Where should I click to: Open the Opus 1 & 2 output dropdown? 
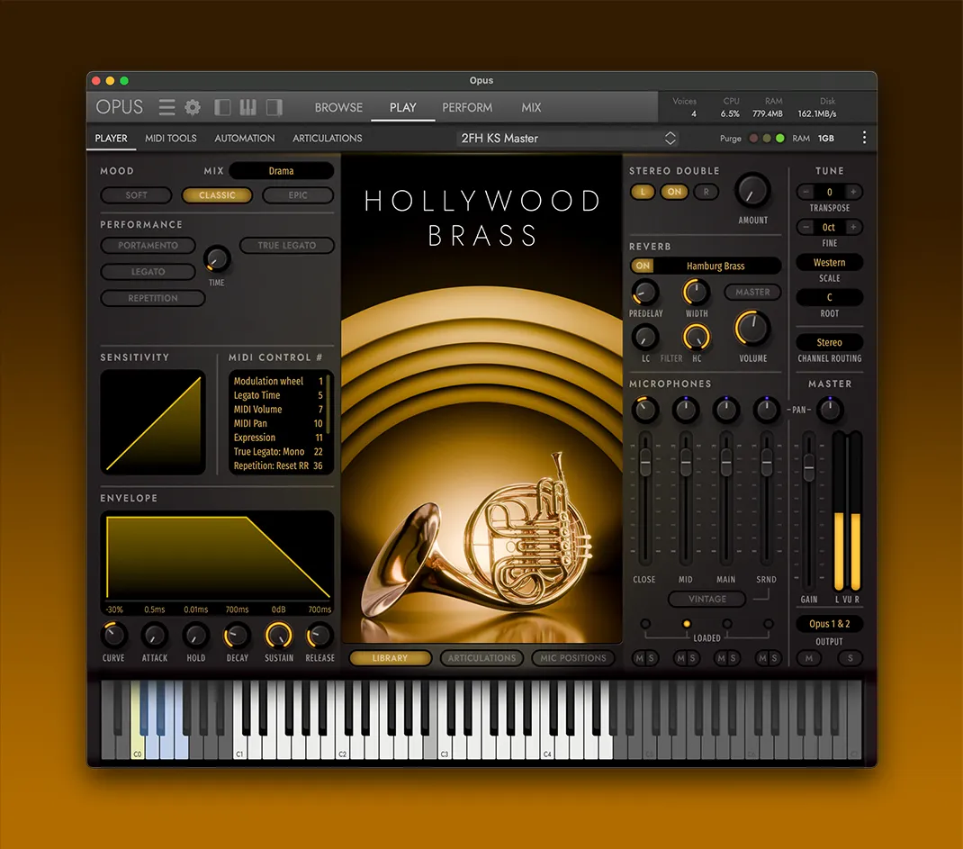829,624
